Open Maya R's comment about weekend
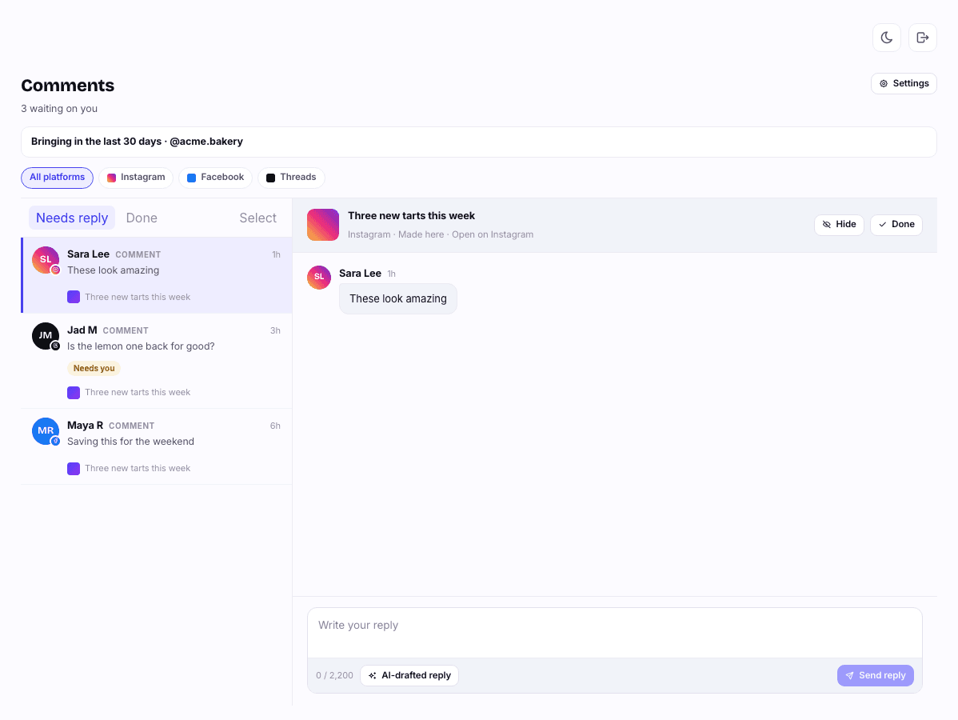Screen dimensions: 958x720 coord(157,446)
